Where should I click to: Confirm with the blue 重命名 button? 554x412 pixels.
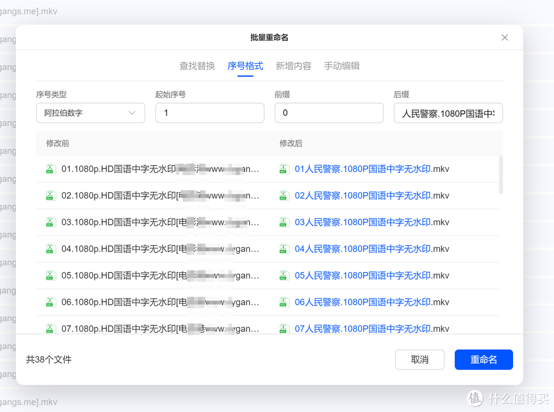pos(484,360)
